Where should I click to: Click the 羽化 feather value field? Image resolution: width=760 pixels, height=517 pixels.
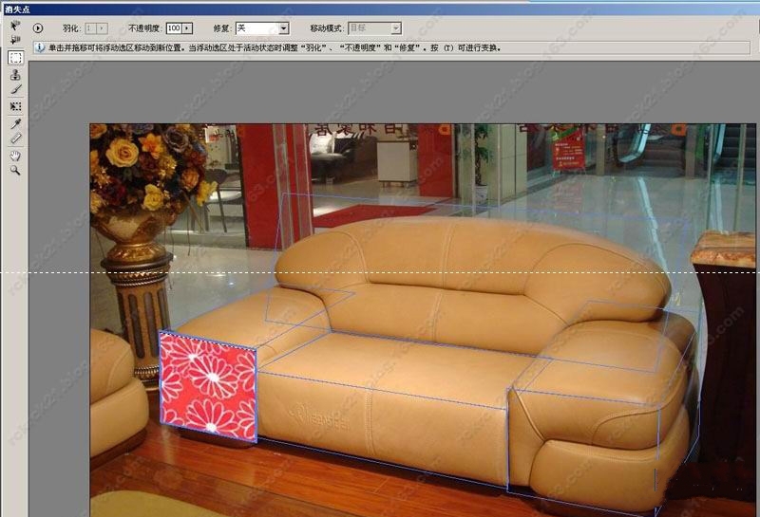[x=90, y=28]
